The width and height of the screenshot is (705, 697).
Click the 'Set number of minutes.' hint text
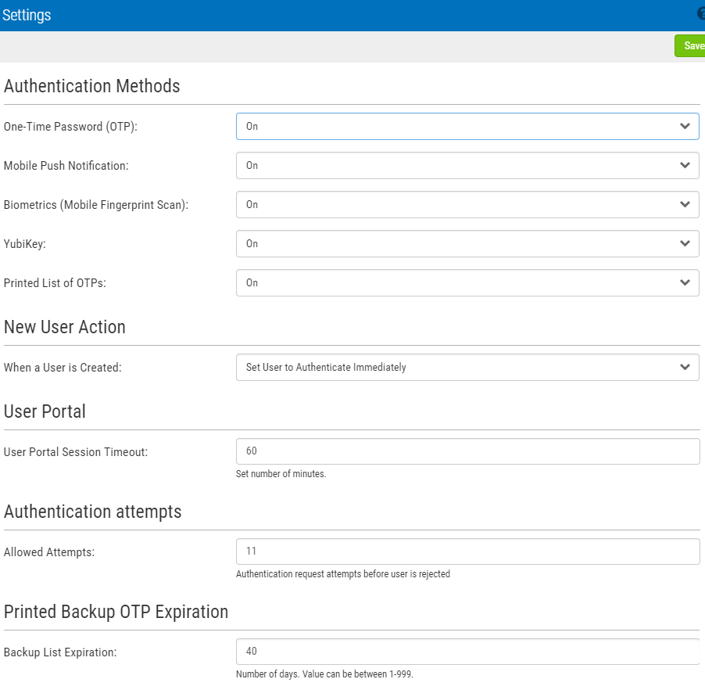pos(281,474)
